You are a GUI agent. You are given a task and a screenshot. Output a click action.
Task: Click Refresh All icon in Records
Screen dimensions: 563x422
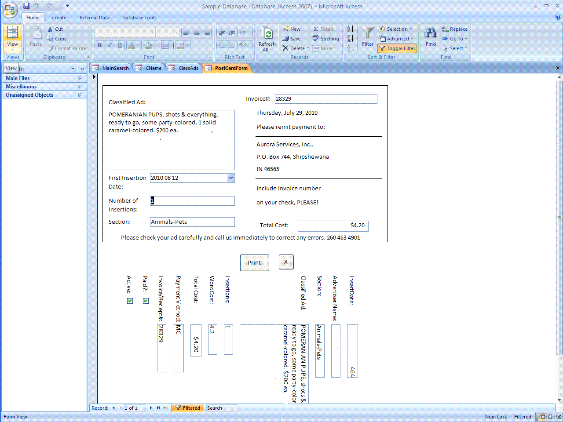267,34
